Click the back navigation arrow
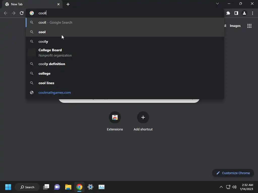Image resolution: width=258 pixels, height=193 pixels. point(6,13)
